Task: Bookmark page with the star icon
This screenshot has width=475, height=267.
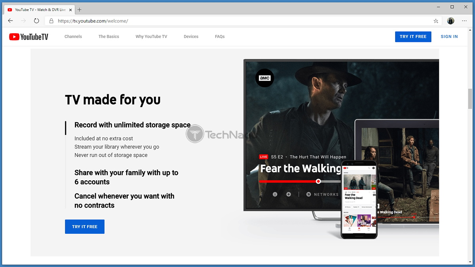Action: tap(436, 21)
